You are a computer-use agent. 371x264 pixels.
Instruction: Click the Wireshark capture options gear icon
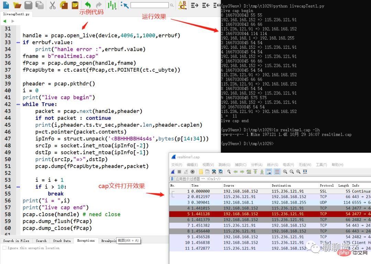point(192,172)
